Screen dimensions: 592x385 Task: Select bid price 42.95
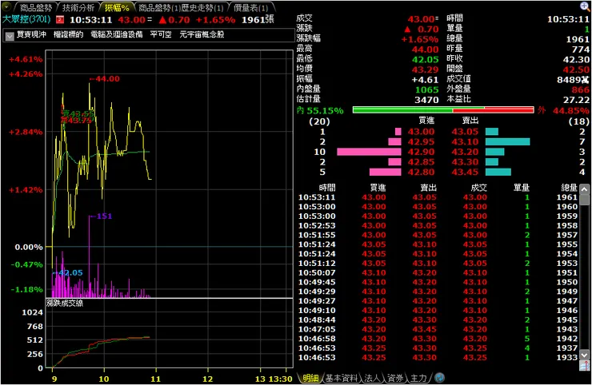pyautogui.click(x=421, y=142)
